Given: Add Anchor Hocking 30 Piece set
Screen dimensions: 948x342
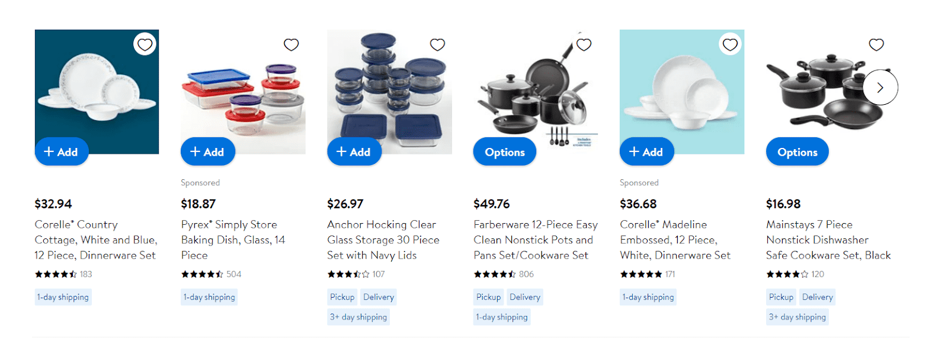Looking at the screenshot, I should pyautogui.click(x=354, y=152).
